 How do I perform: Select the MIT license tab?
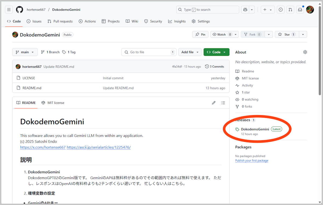tap(53, 103)
